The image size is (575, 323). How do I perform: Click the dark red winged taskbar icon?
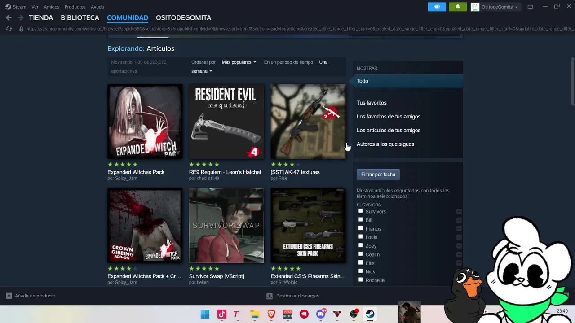(337, 314)
